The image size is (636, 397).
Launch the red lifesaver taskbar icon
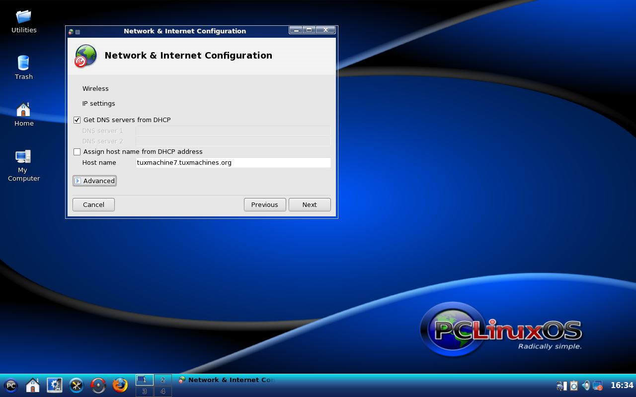tap(98, 386)
